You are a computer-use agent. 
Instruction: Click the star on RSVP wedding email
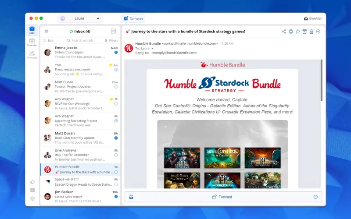pyautogui.click(x=111, y=99)
